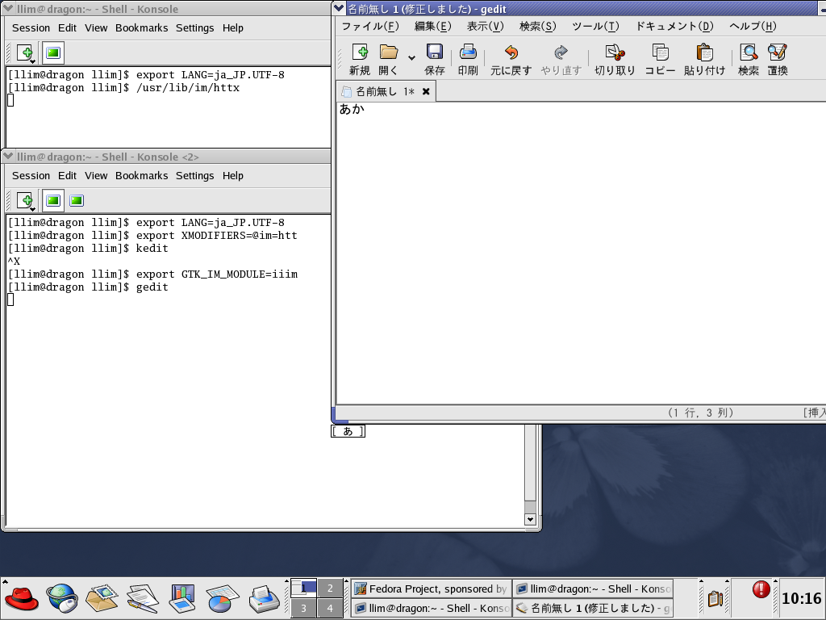
Task: Click the gedit Open (開く) folder icon
Action: tap(389, 52)
